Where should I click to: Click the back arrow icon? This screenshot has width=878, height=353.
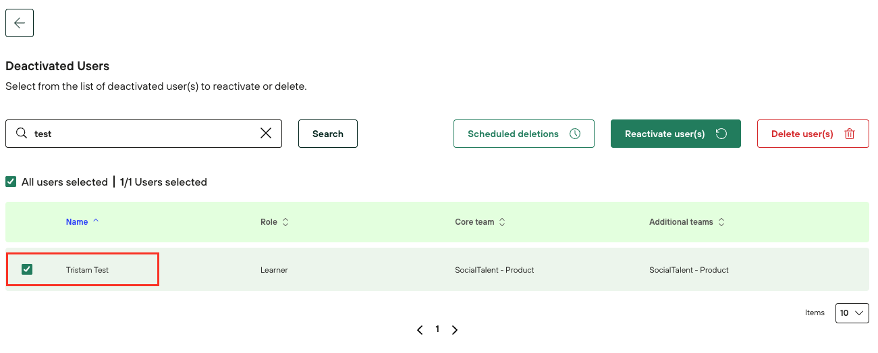[x=20, y=23]
